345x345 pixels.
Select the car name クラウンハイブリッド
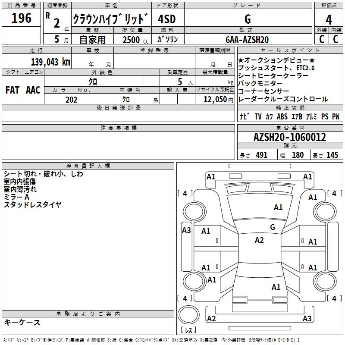[x=111, y=19]
